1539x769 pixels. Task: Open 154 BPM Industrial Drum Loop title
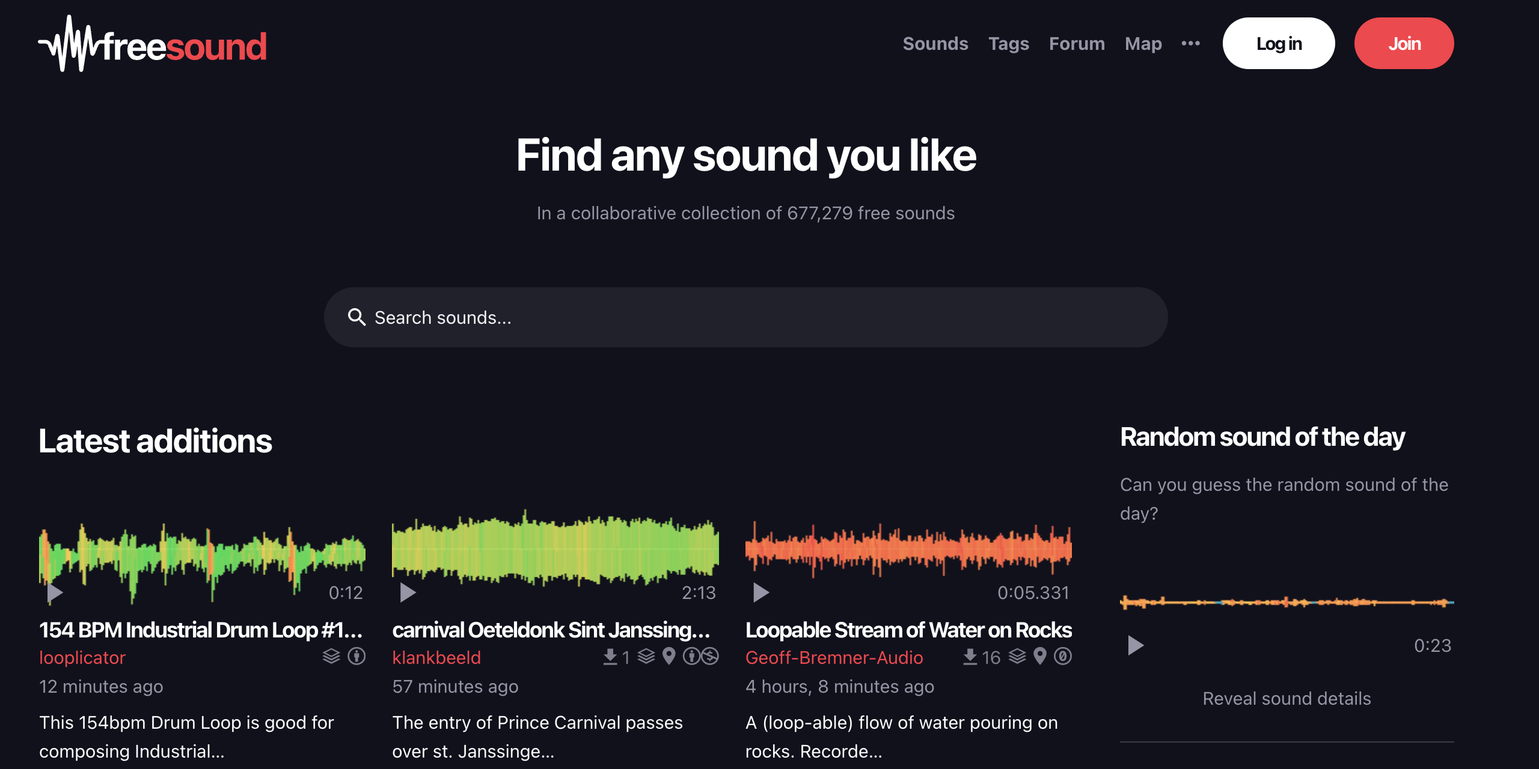[x=201, y=630]
